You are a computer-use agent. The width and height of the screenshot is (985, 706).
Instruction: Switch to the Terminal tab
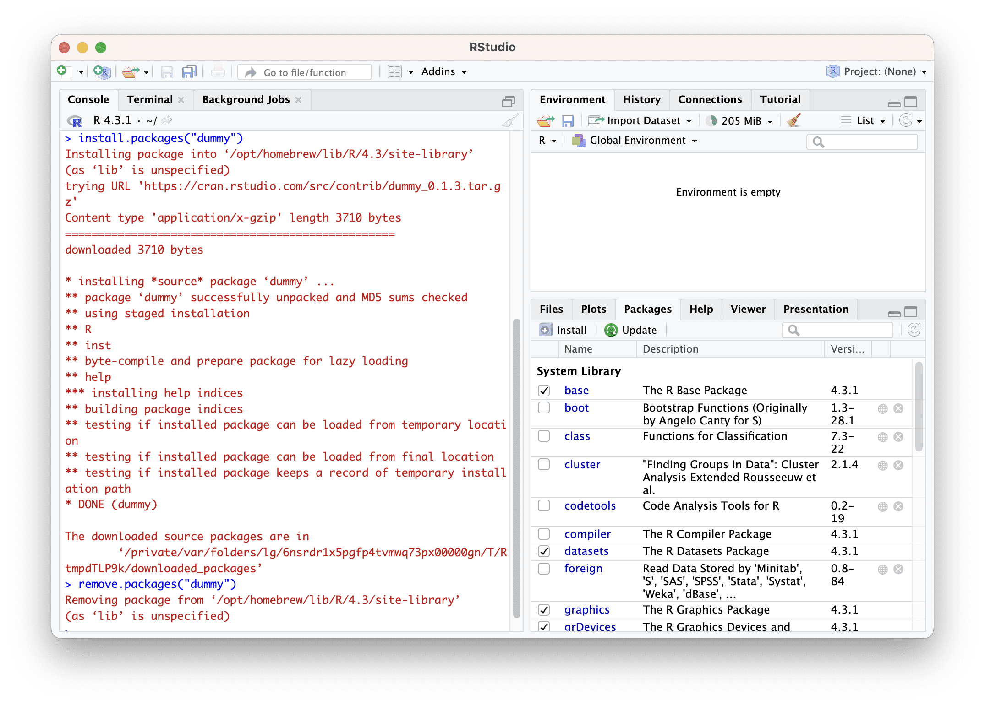[x=150, y=99]
